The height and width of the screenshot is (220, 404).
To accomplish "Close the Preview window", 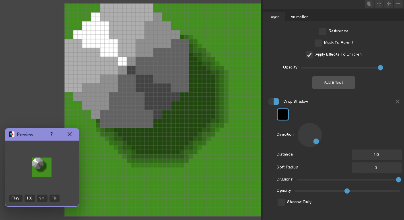I will click(x=70, y=134).
